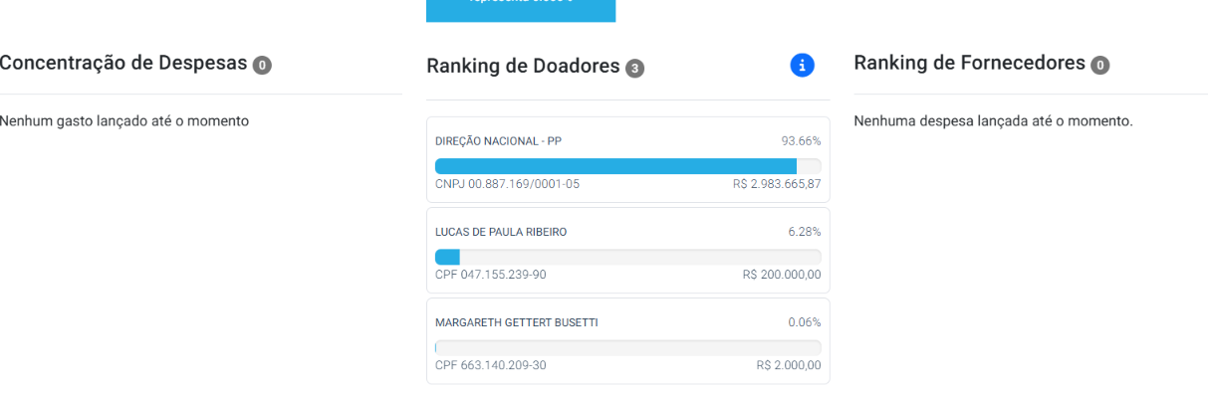Screen dimensions: 1208x396
Task: Click the zero badge next to Ranking de Fornecedores
Action: coord(1099,66)
